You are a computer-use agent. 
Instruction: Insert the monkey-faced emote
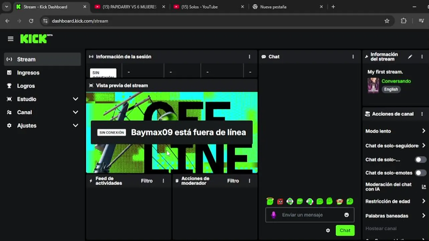[x=339, y=201]
